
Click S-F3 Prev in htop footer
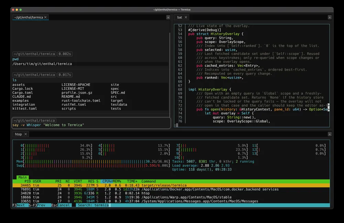(x=37, y=205)
